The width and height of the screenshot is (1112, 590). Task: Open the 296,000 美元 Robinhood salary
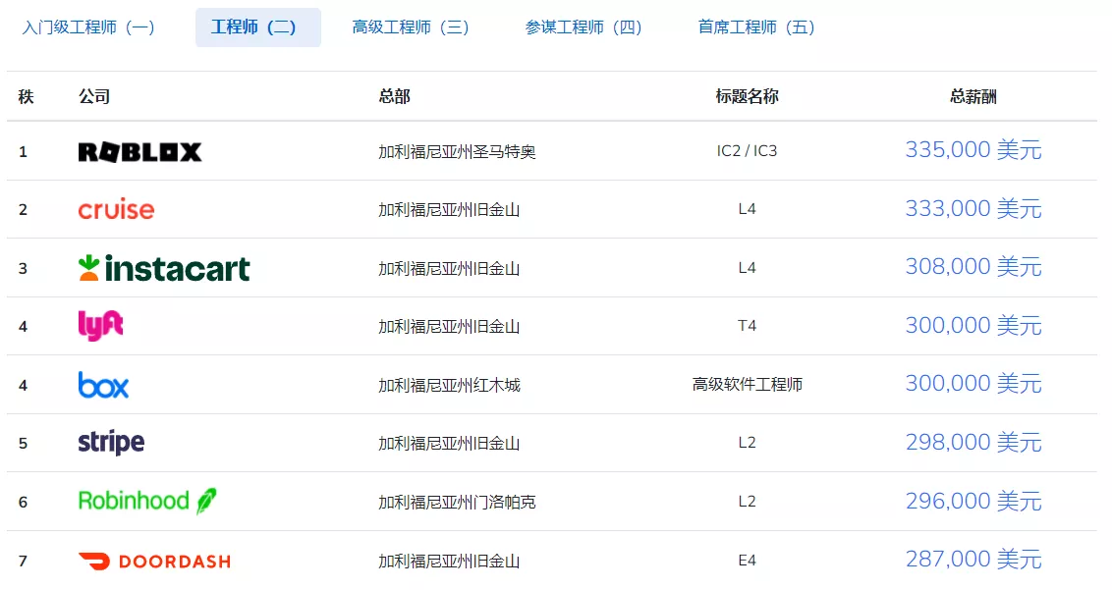point(973,502)
